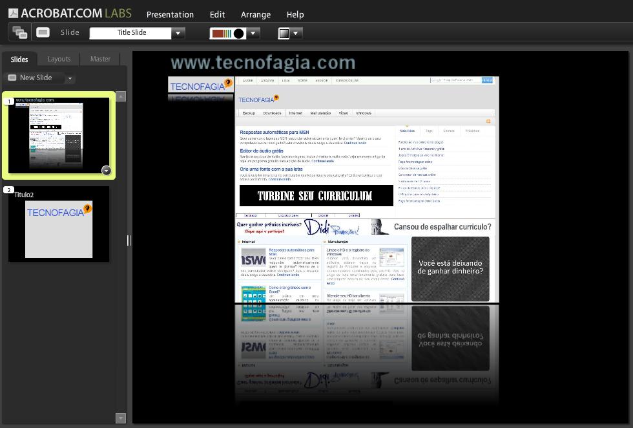Open the Help menu
The width and height of the screenshot is (633, 428).
[x=295, y=14]
